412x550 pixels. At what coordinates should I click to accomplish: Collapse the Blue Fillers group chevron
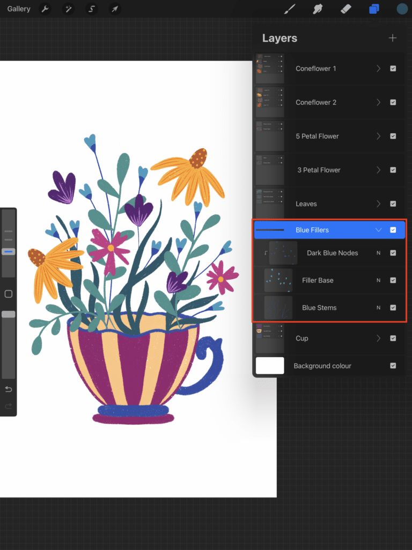(378, 230)
